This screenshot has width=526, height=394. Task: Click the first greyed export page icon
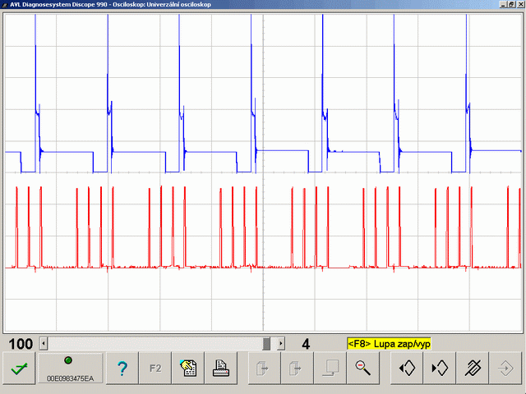pos(265,368)
